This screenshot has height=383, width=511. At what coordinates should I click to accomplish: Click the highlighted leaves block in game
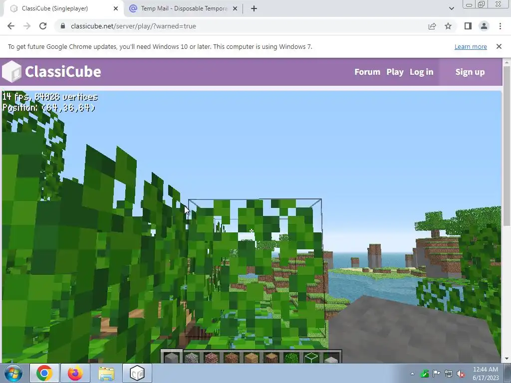point(255,267)
